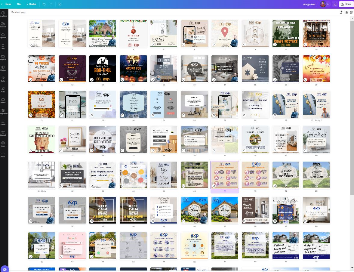Viewport: 354px width, 272px height.
Task: Select page 28 Upsizing Downsizing thumbnail
Action: click(x=255, y=104)
